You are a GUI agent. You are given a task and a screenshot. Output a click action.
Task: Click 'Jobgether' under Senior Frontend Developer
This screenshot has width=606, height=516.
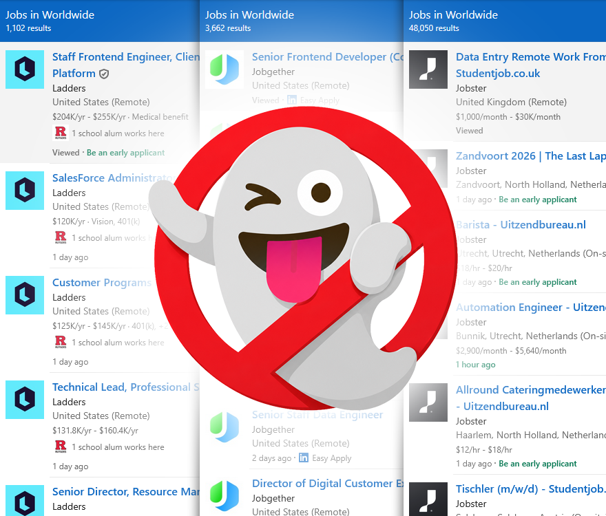pyautogui.click(x=273, y=72)
